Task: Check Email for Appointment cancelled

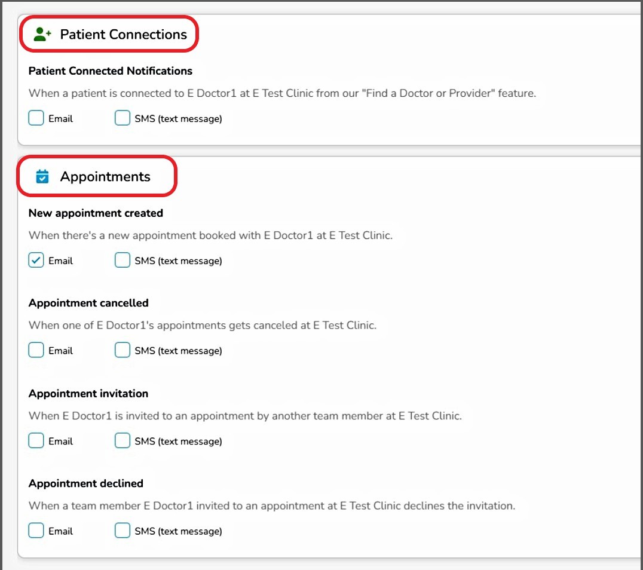Action: pyautogui.click(x=36, y=351)
